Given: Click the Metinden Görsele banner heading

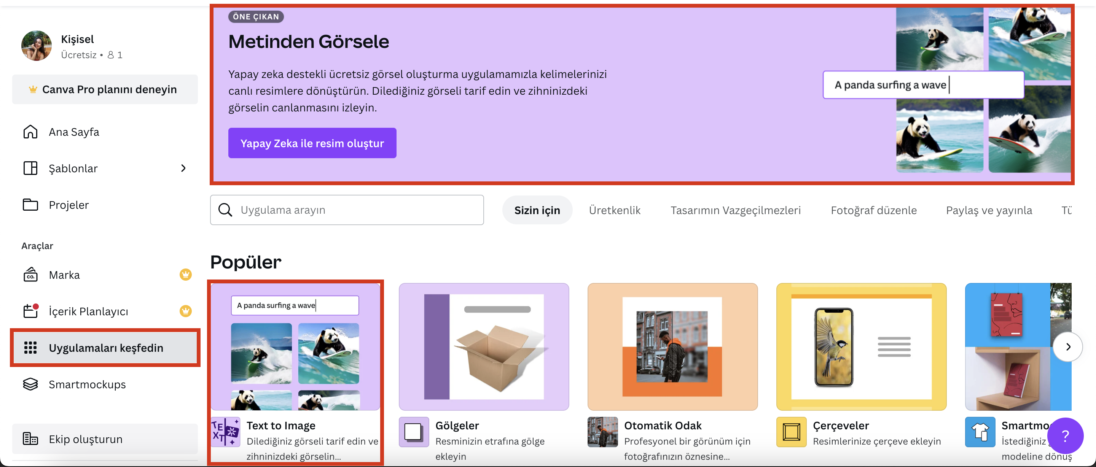Looking at the screenshot, I should [309, 42].
